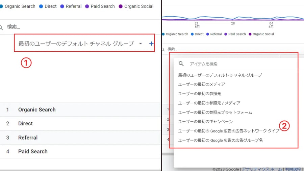Toggle Referral legend in the right chart
304x171 pixels.
[214, 34]
